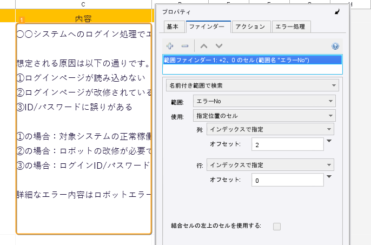Image resolution: width=371 pixels, height=245 pixels.
Task: Open the 行 インデックスで指定 dropdown
Action: click(x=270, y=165)
